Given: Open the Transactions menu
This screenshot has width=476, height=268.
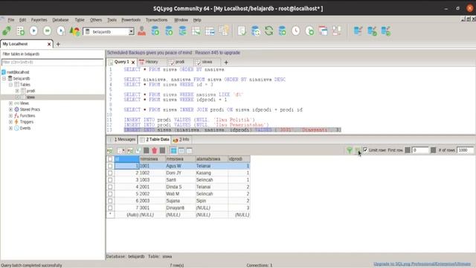Looking at the screenshot, I should coord(156,20).
